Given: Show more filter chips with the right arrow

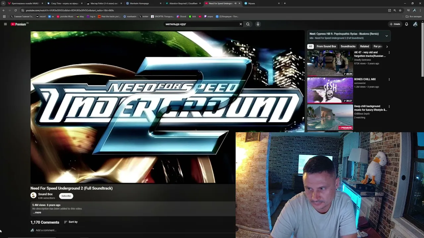Looking at the screenshot, I should 387,47.
